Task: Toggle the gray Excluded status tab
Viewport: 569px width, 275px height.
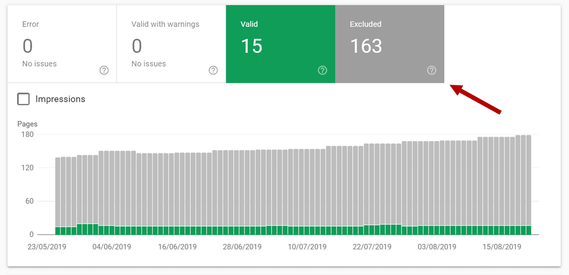Action: pyautogui.click(x=390, y=44)
